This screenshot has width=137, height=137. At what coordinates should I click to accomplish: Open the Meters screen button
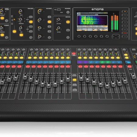tap(125, 15)
